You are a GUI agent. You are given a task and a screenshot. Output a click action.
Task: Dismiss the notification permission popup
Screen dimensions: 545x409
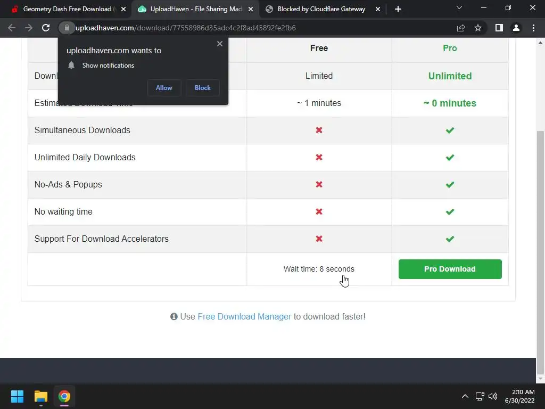220,44
